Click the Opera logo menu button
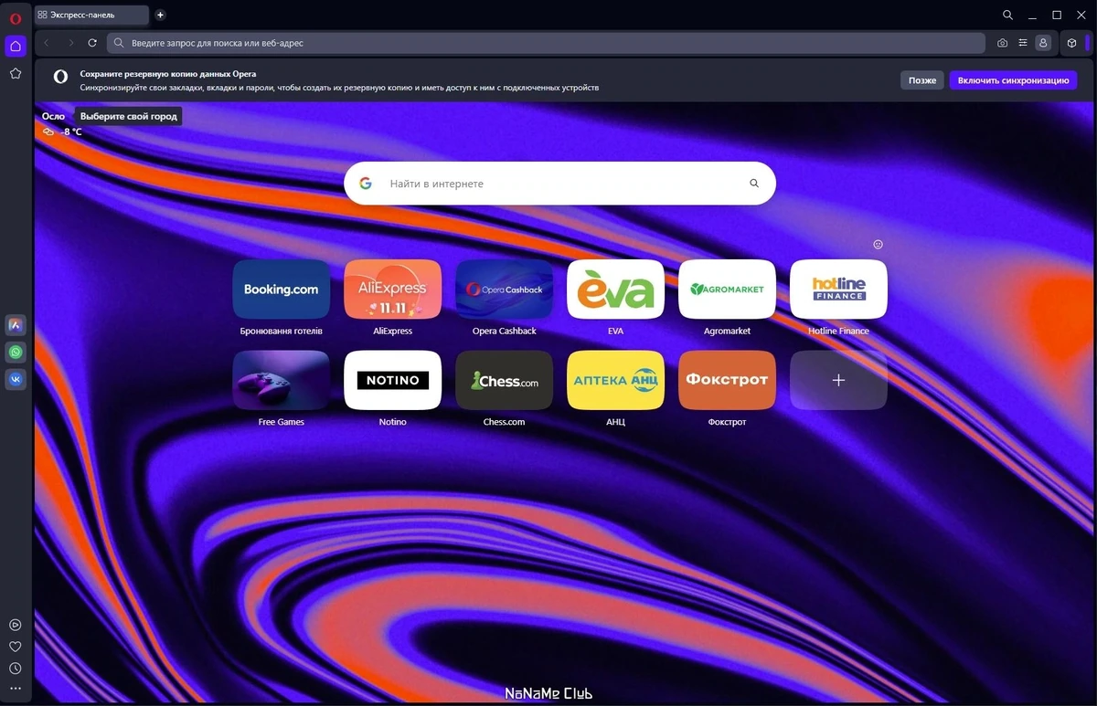The width and height of the screenshot is (1097, 706). click(16, 18)
